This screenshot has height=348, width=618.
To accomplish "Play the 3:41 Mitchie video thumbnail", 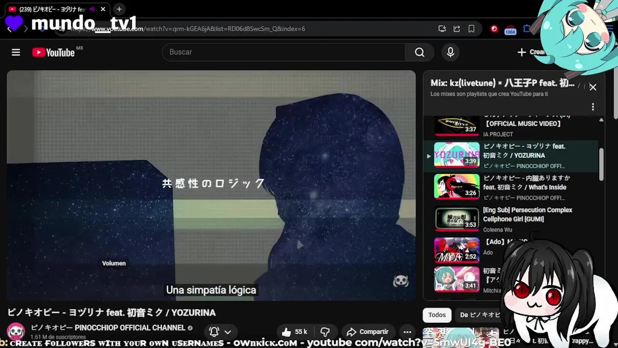I will [457, 279].
